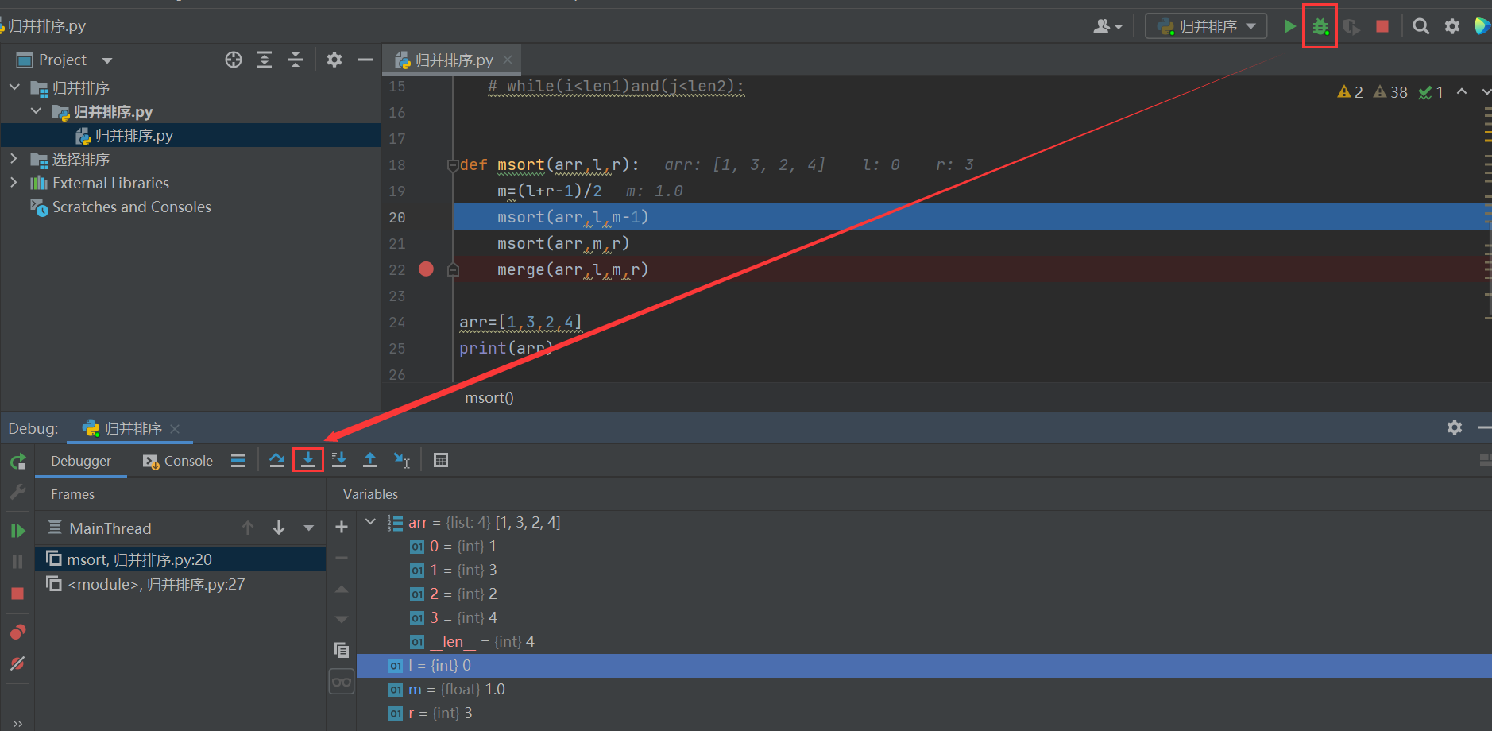Open Search Everywhere magnifier icon
Screen dimensions: 1492x731
tap(1421, 25)
